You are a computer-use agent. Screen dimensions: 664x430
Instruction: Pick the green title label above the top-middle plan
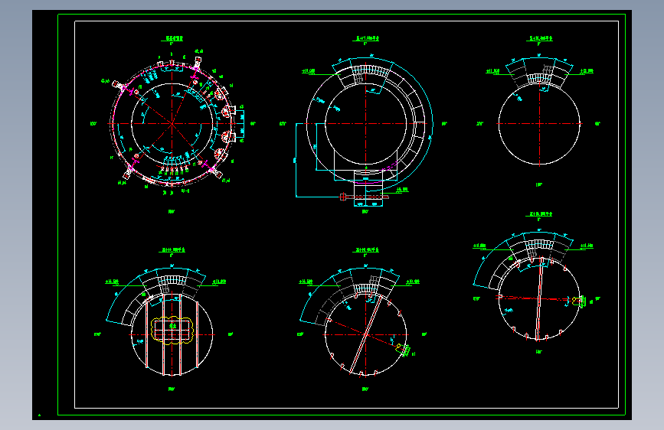(x=366, y=38)
